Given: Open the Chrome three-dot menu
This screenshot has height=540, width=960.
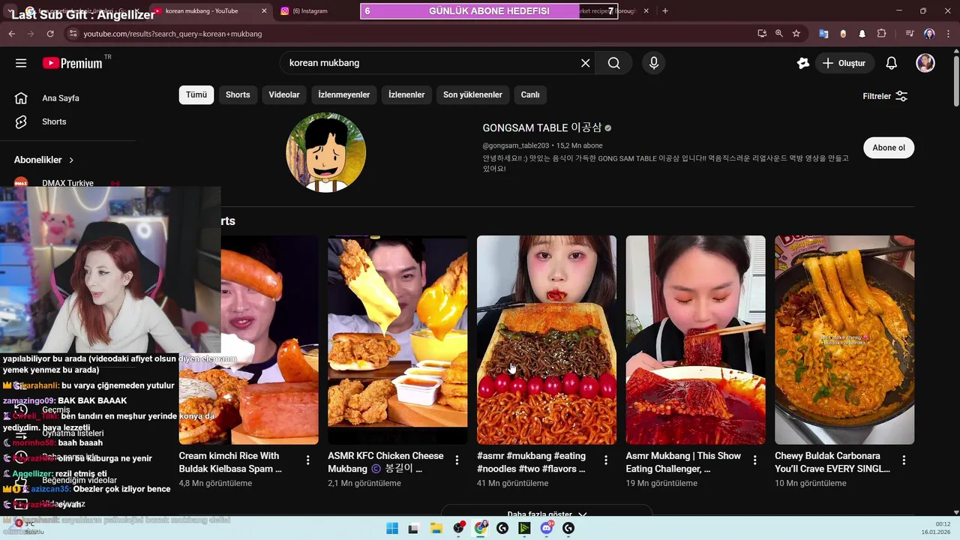Looking at the screenshot, I should coord(949,34).
